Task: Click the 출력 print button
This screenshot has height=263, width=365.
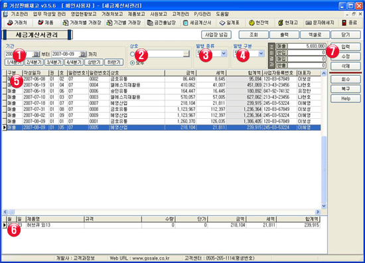Action: coord(284,35)
